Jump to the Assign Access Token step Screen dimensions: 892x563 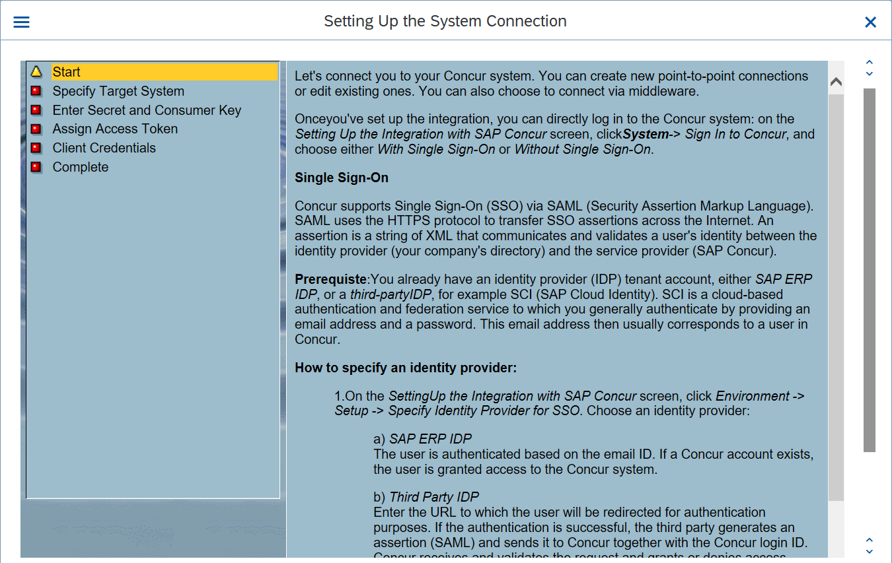[x=115, y=129]
